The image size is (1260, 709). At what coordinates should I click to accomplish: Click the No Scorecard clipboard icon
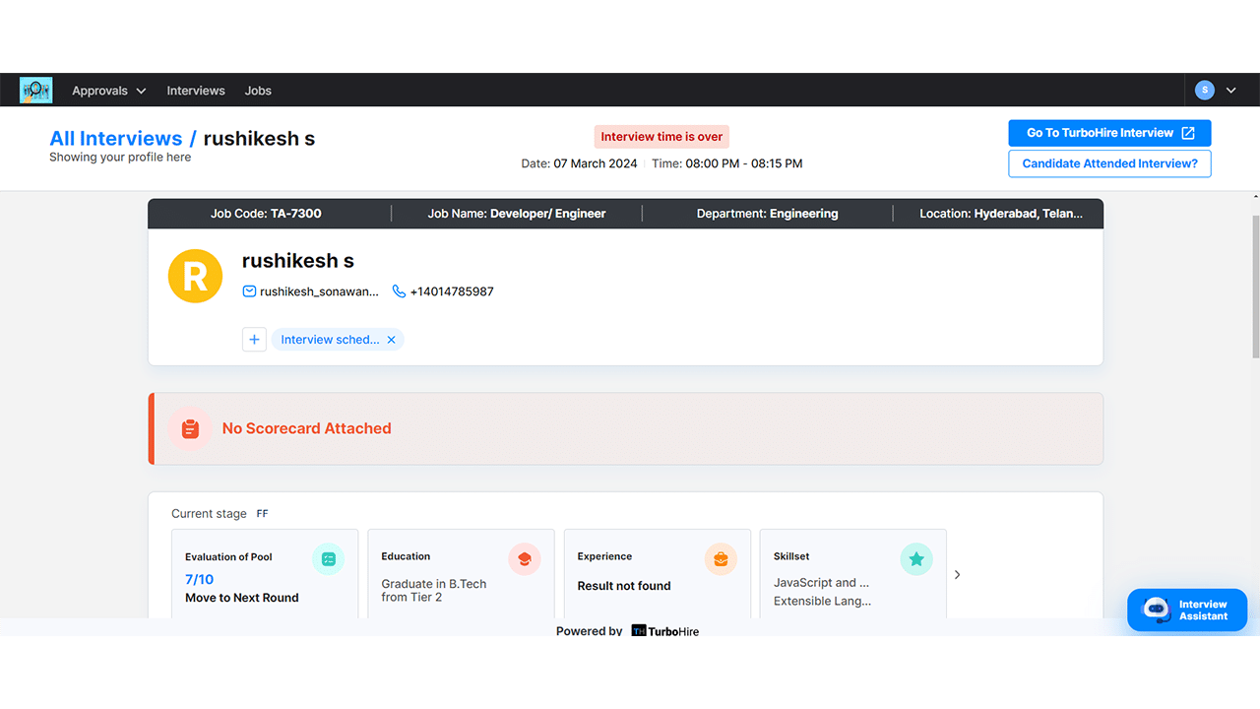point(190,429)
